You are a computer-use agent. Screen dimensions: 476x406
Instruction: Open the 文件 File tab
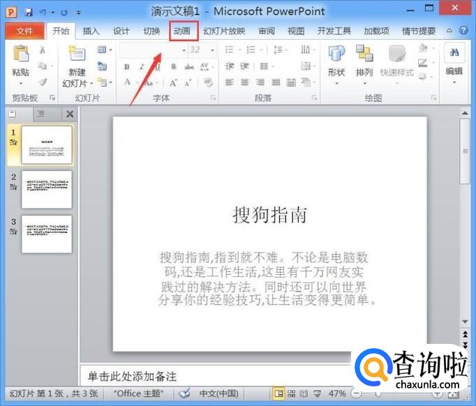24,31
